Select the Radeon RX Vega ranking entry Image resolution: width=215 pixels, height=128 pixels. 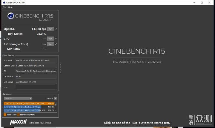tap(29, 107)
